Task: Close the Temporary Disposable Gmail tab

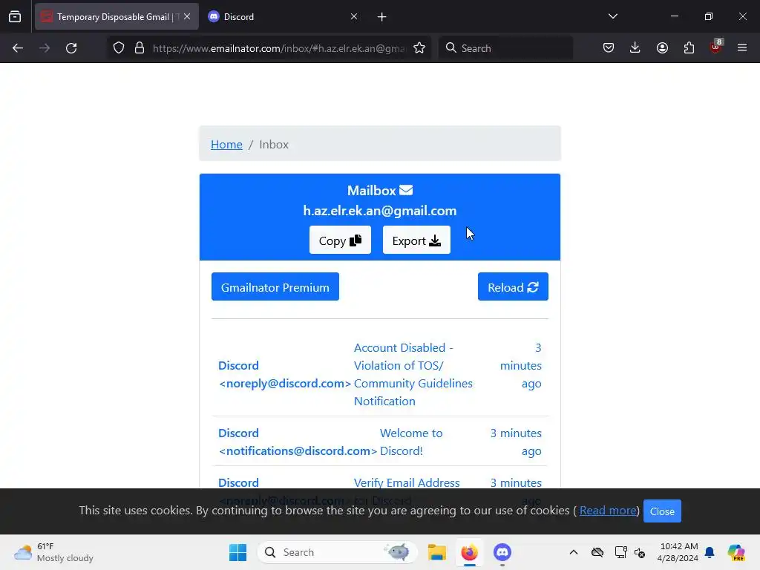Action: [x=187, y=16]
